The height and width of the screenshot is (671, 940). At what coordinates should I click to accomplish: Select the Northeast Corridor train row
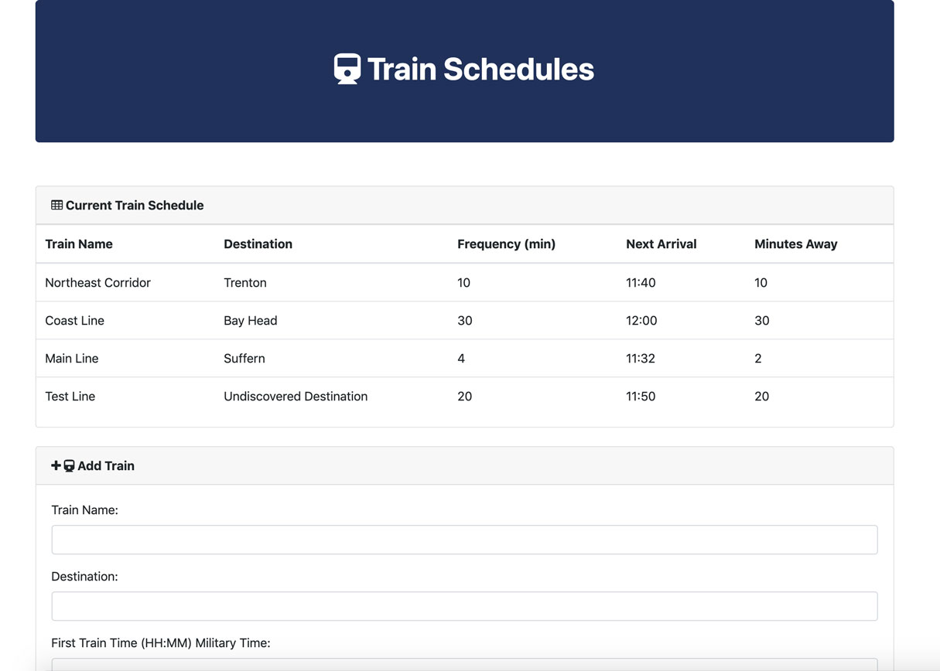[464, 282]
